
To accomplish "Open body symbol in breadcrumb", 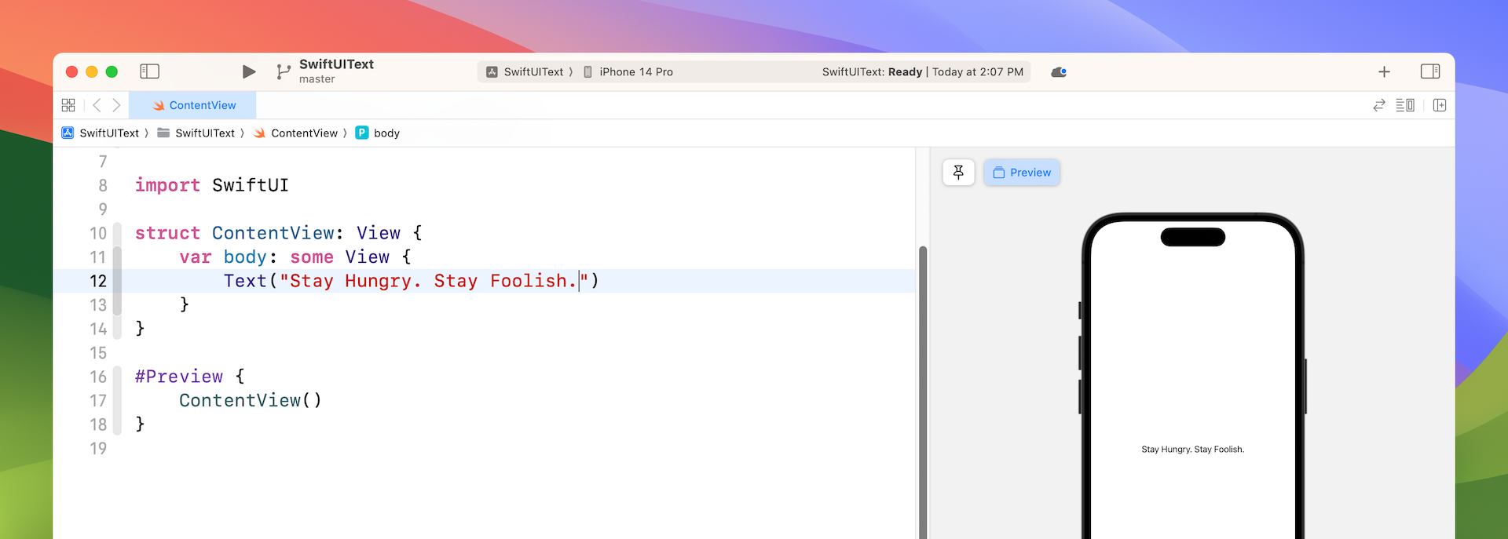I will [378, 133].
